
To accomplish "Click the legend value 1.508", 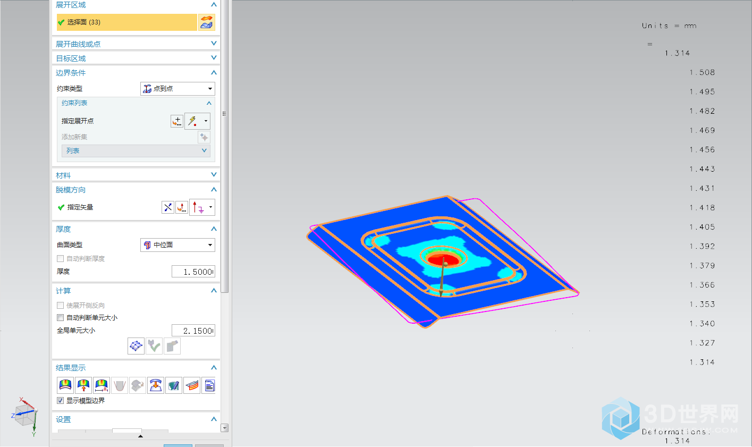I will (x=702, y=72).
